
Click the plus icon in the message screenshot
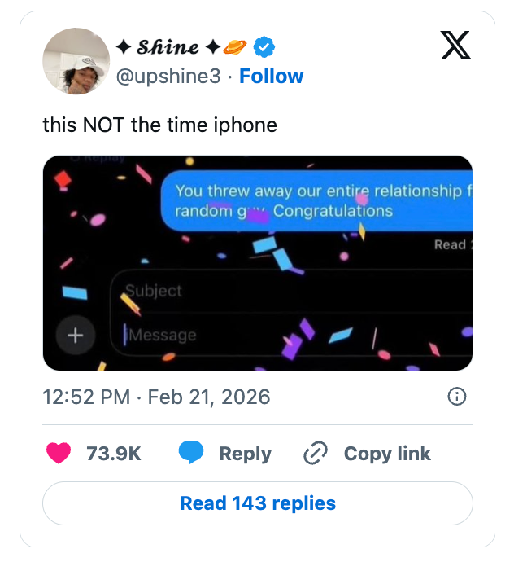point(76,335)
